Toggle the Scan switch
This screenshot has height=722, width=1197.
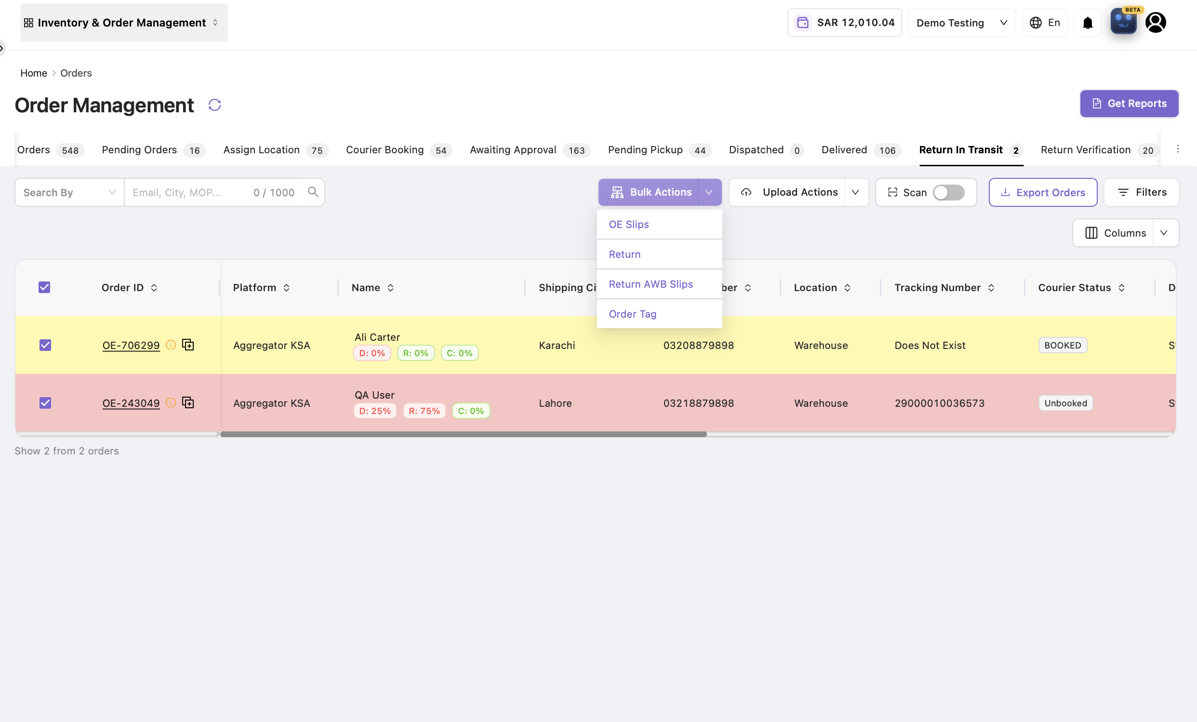[x=948, y=192]
